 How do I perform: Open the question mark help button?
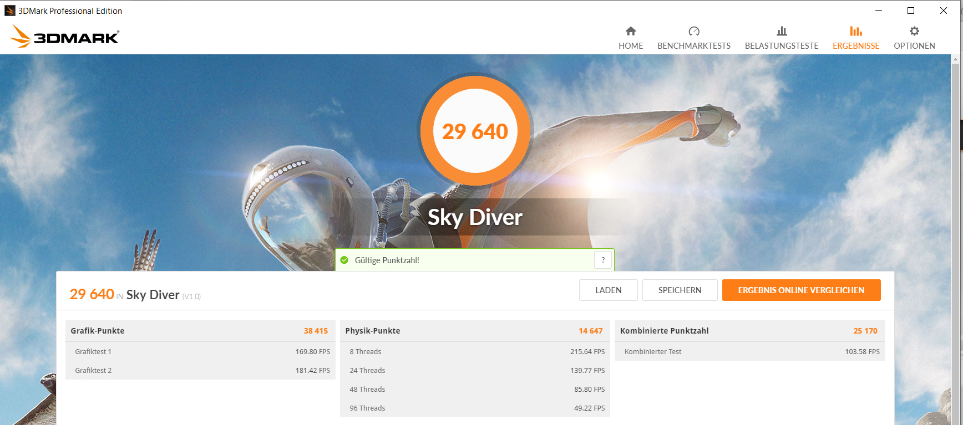(603, 260)
